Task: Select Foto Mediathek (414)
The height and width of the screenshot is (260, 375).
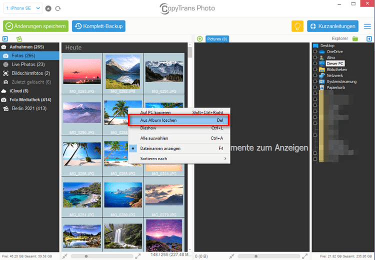Action: point(29,100)
